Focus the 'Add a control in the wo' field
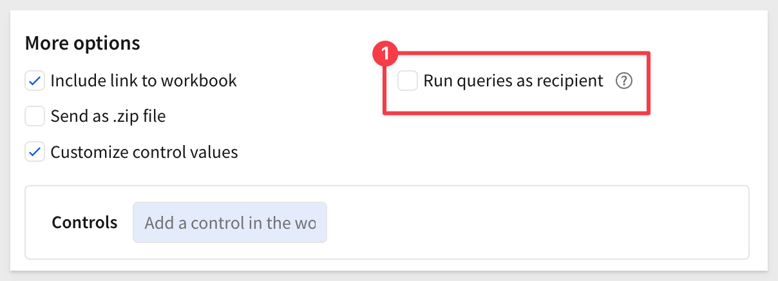This screenshot has width=778, height=281. (x=230, y=223)
